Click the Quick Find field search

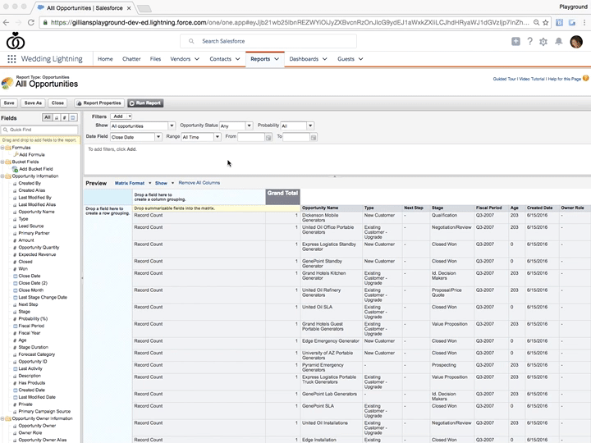39,130
